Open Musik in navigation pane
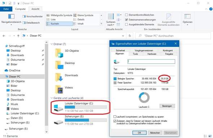 pyautogui.click(x=12, y=104)
